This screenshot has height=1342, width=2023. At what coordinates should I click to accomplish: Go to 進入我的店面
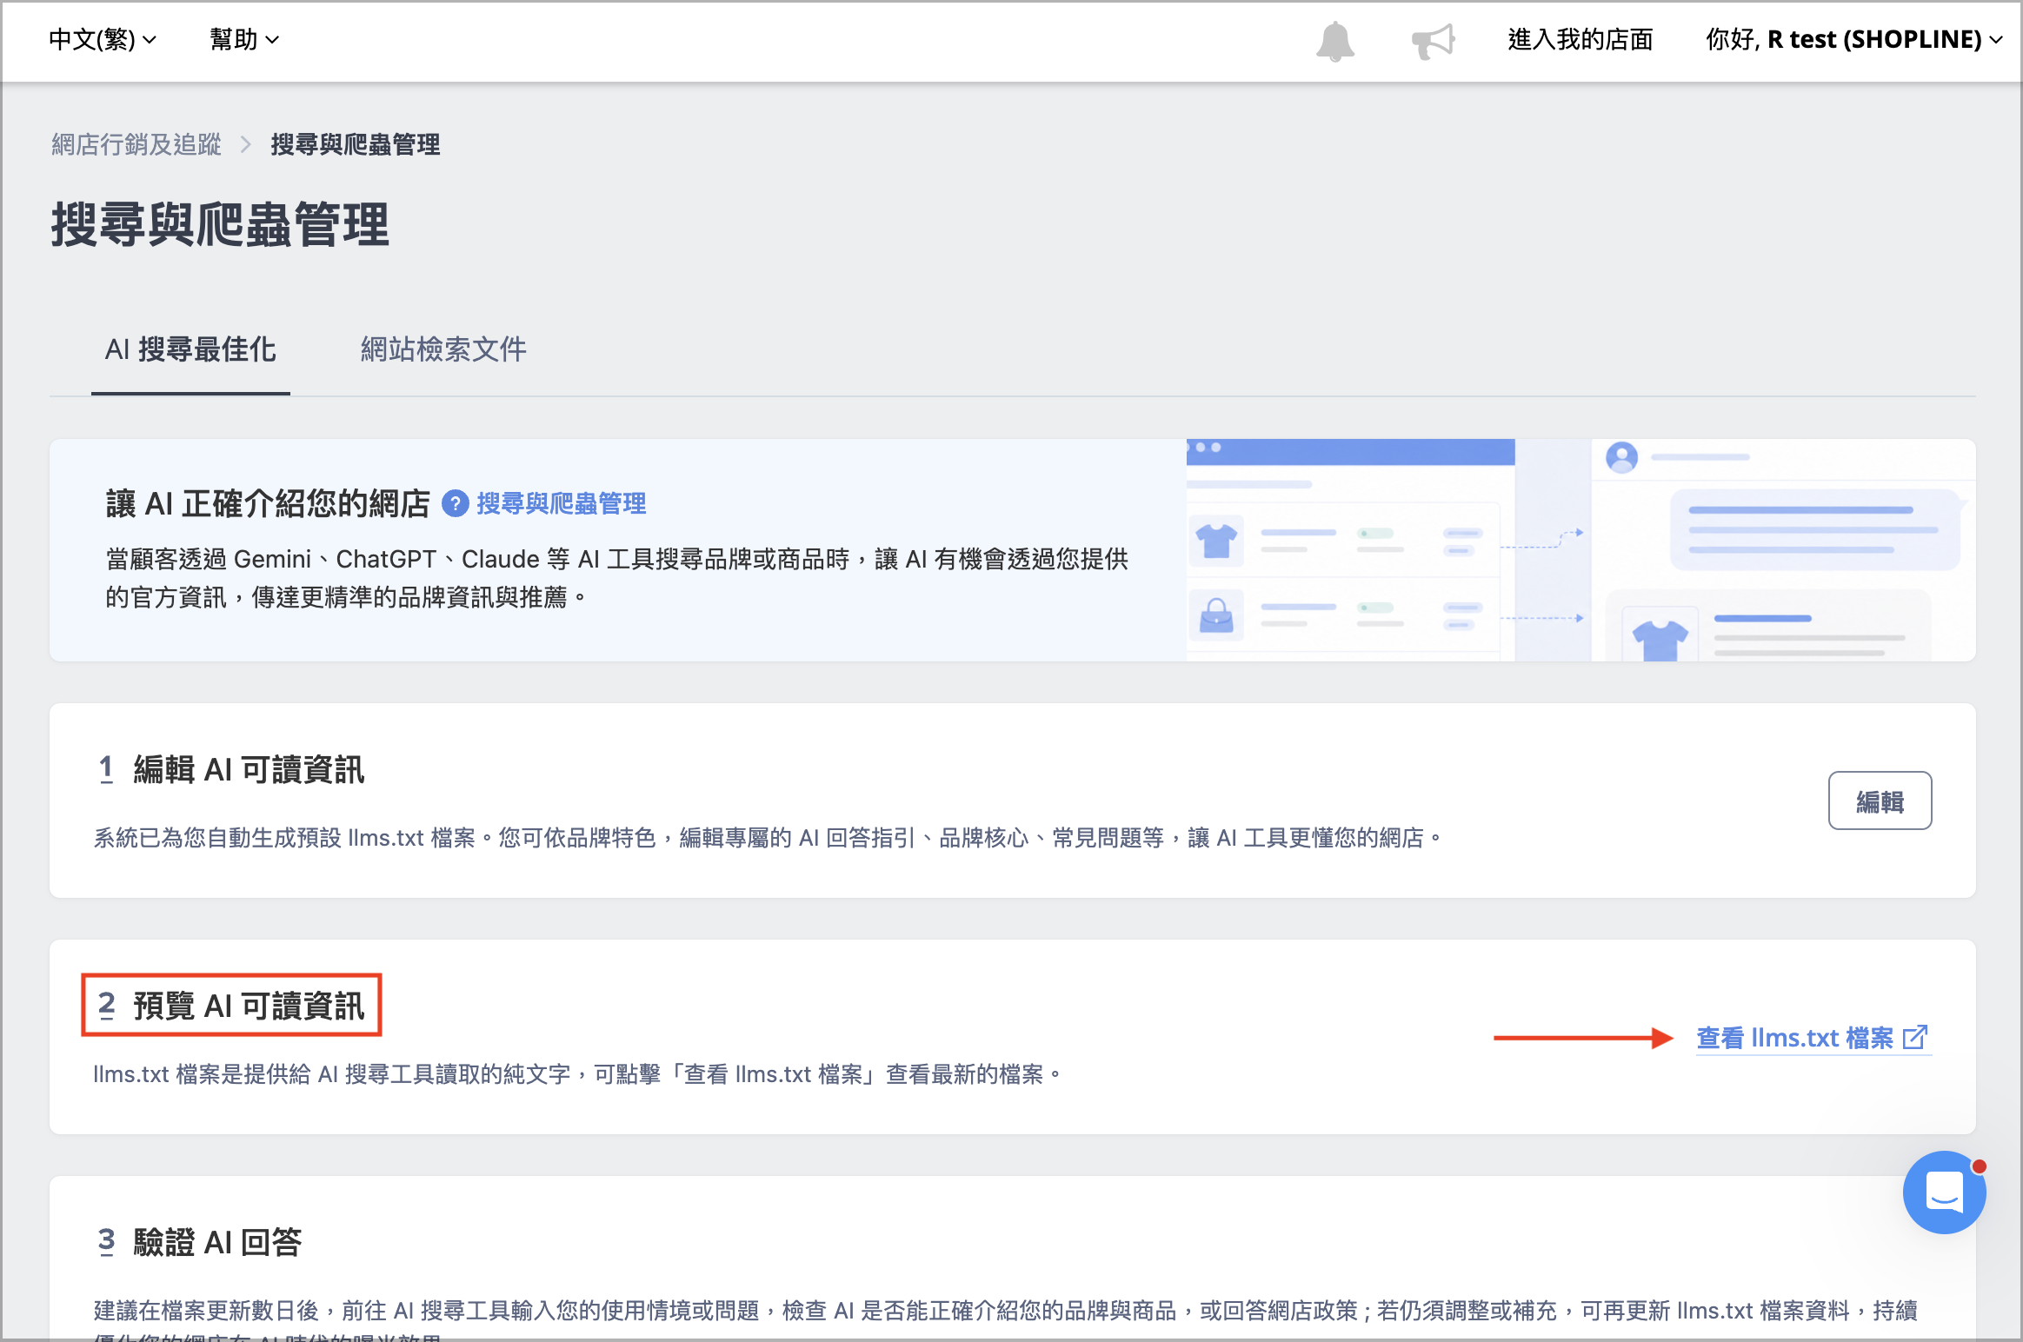(1580, 40)
